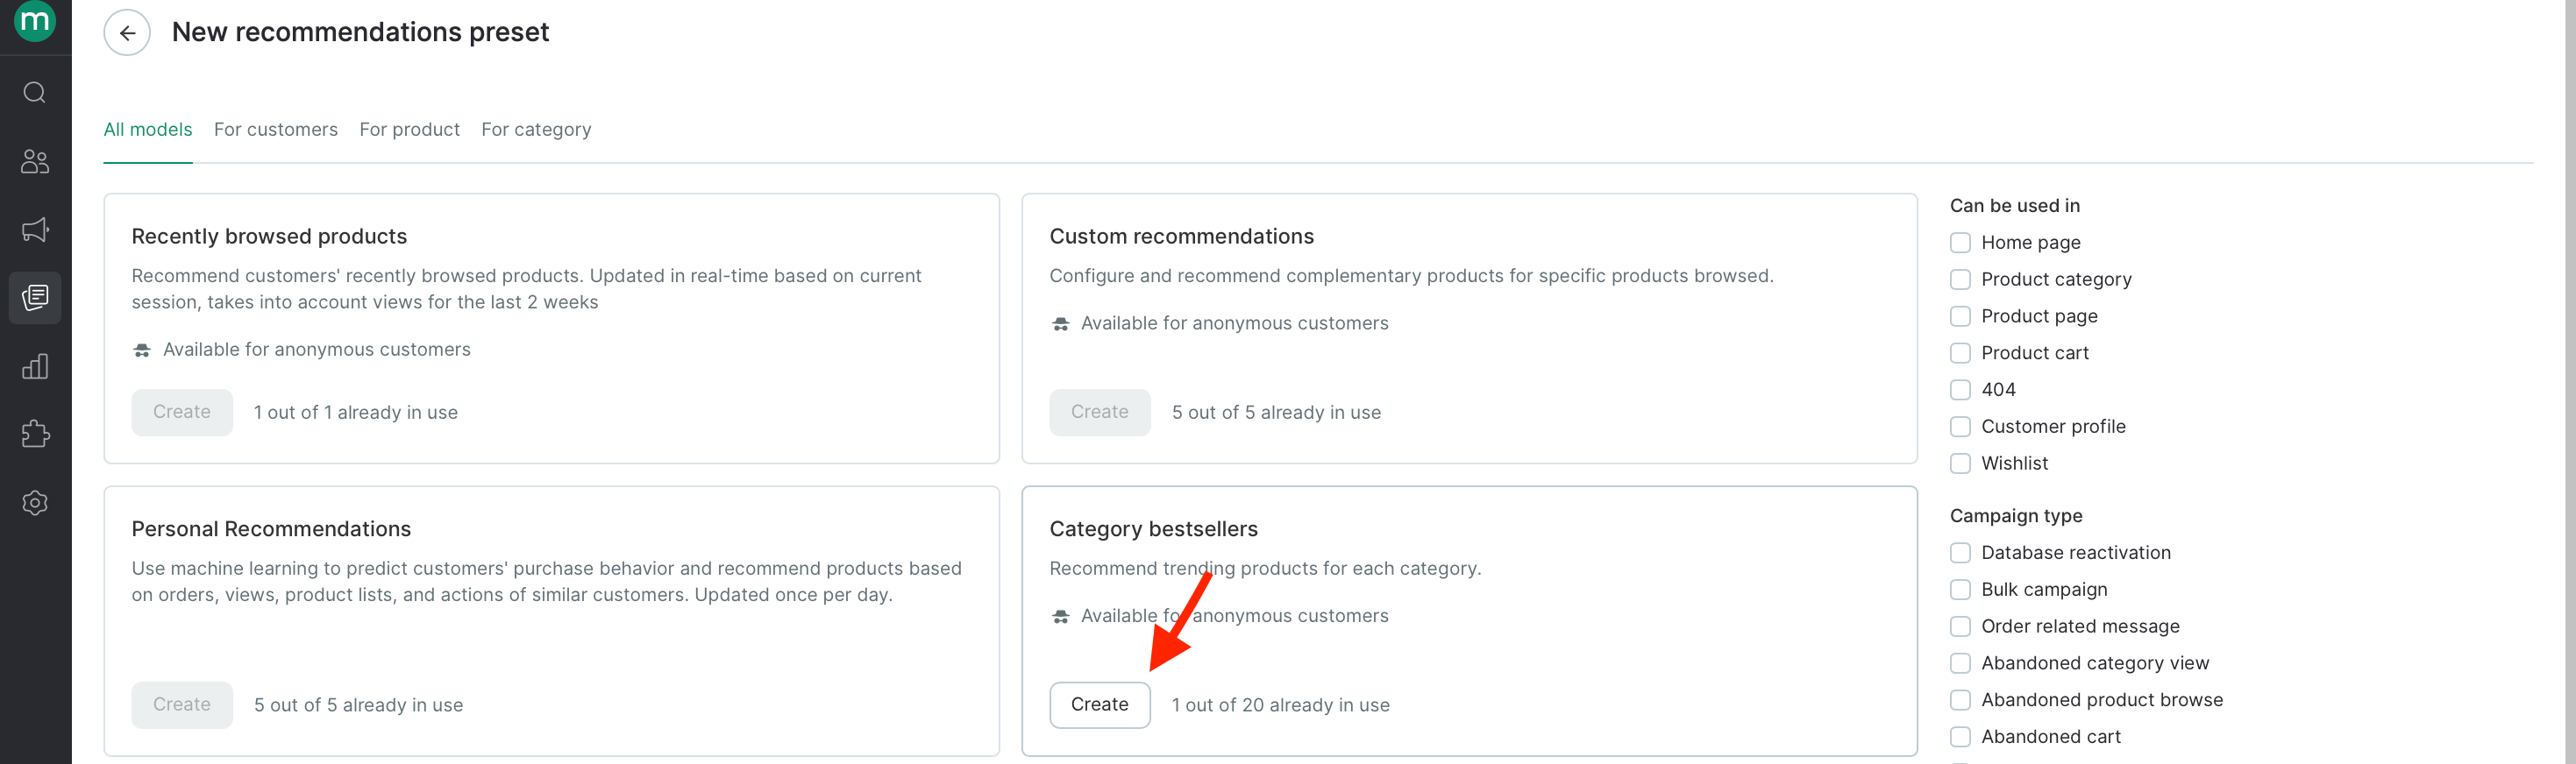The height and width of the screenshot is (764, 2576).
Task: Open settings gear icon in sidebar
Action: [35, 502]
